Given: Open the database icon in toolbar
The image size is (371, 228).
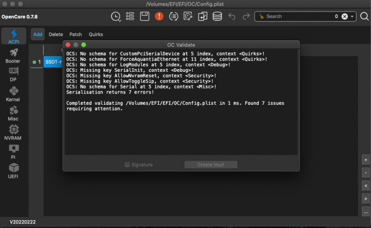Looking at the screenshot, I should [x=217, y=16].
